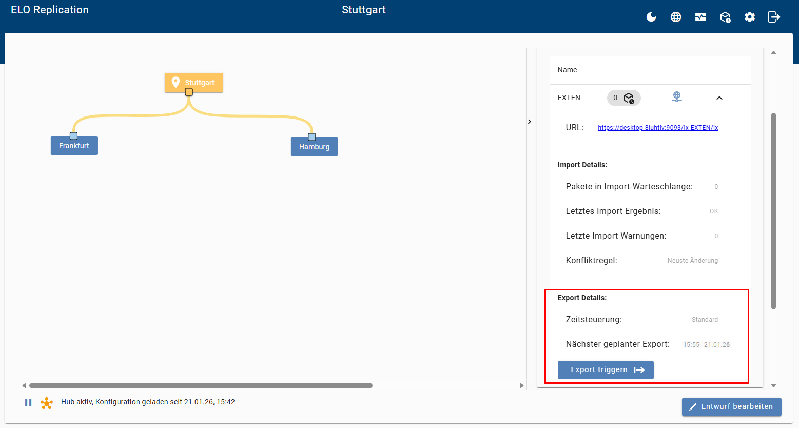This screenshot has height=428, width=799.
Task: Click the horizontal scrollbar right arrow
Action: pos(521,385)
